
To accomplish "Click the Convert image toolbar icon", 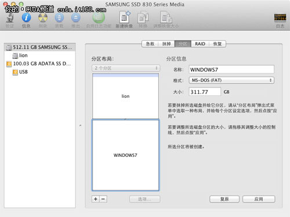I will coord(143,17).
